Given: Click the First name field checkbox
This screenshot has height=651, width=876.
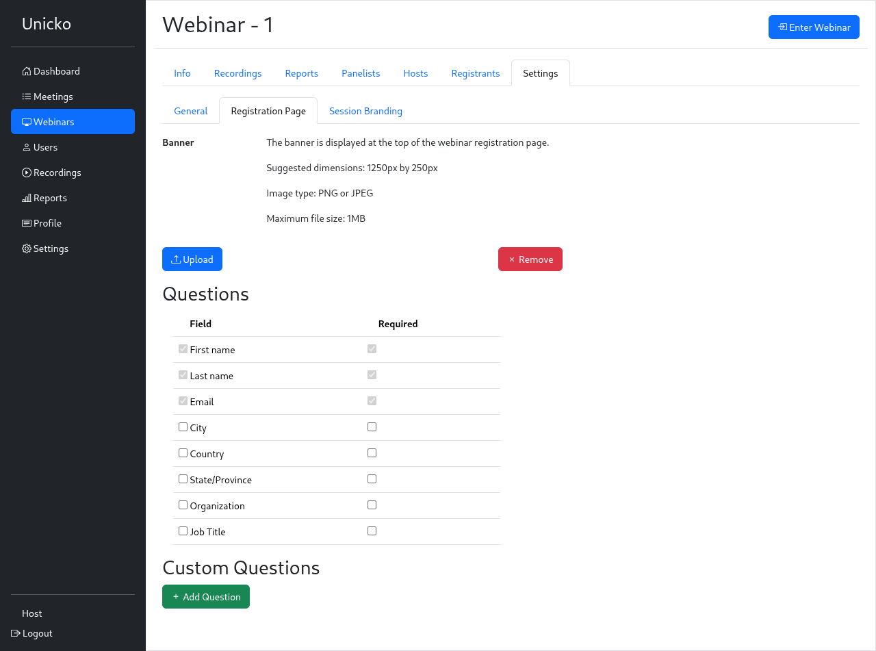Looking at the screenshot, I should [183, 349].
